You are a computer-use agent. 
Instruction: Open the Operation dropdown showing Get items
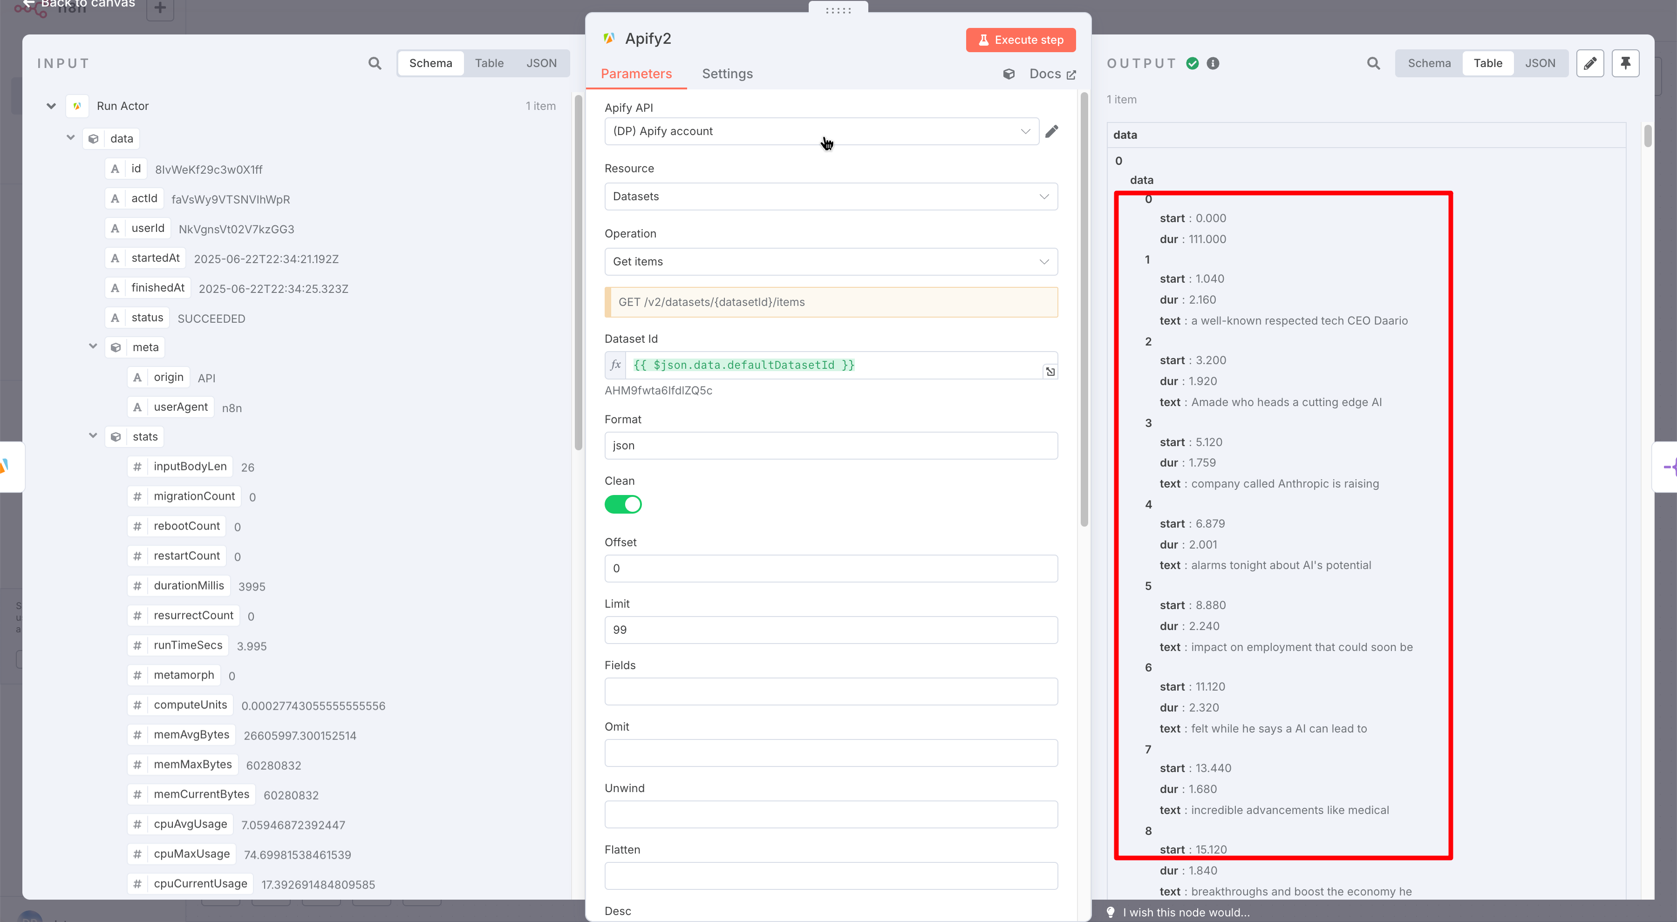(831, 262)
